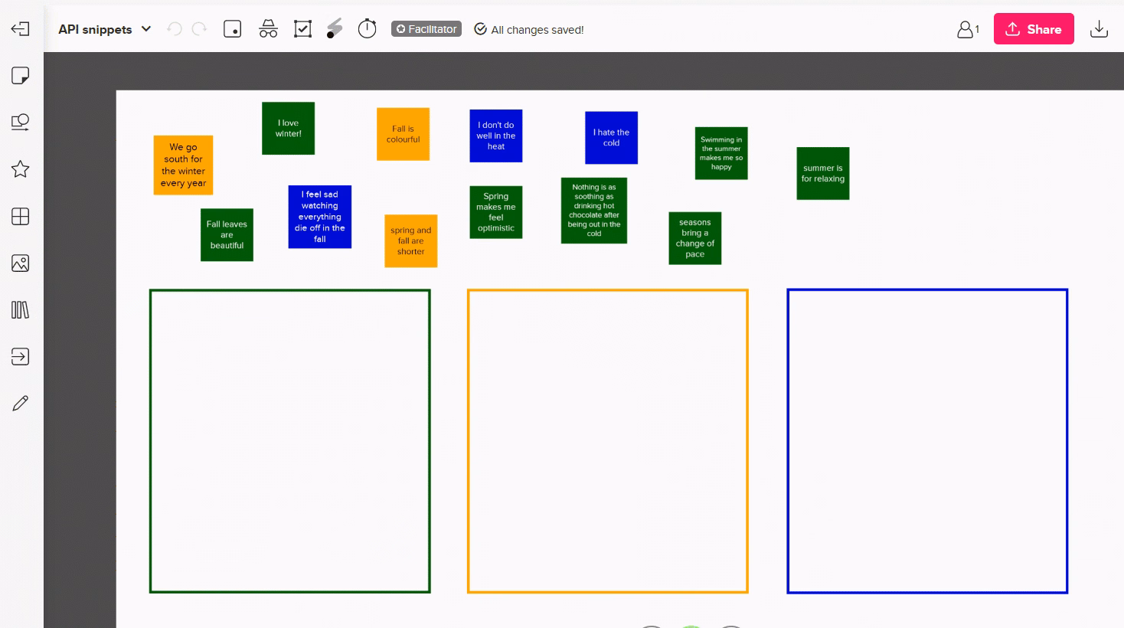Toggle incognito mode with the spy icon
The height and width of the screenshot is (628, 1124).
click(x=268, y=29)
